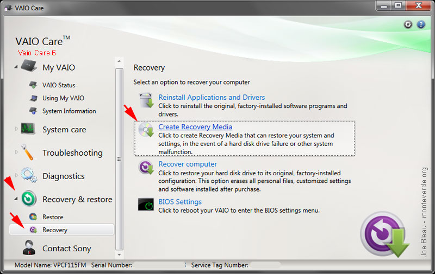Viewport: 435px width, 274px height.
Task: Click the System care monitor icon
Action: coord(28,129)
